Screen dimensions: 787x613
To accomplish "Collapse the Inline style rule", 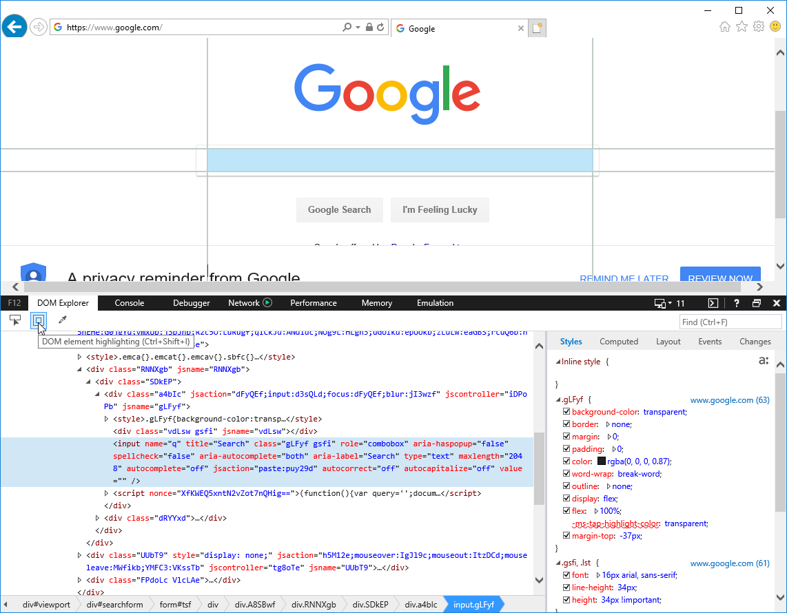I will 558,362.
